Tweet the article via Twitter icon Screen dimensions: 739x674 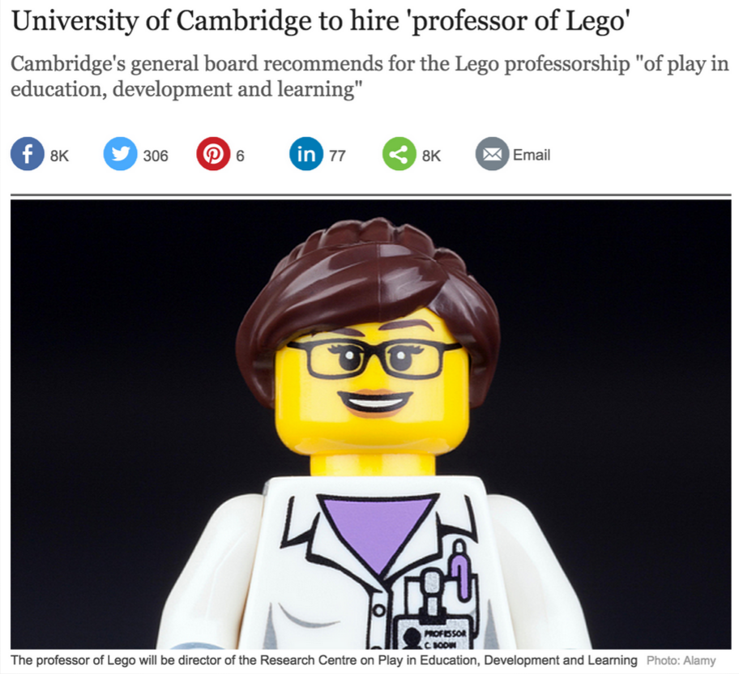click(x=120, y=154)
